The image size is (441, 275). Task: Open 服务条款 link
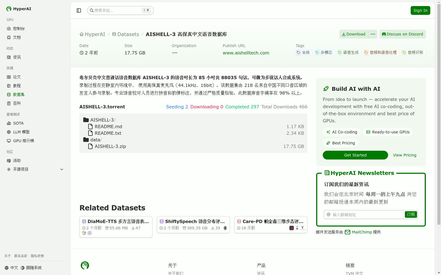coord(21,256)
